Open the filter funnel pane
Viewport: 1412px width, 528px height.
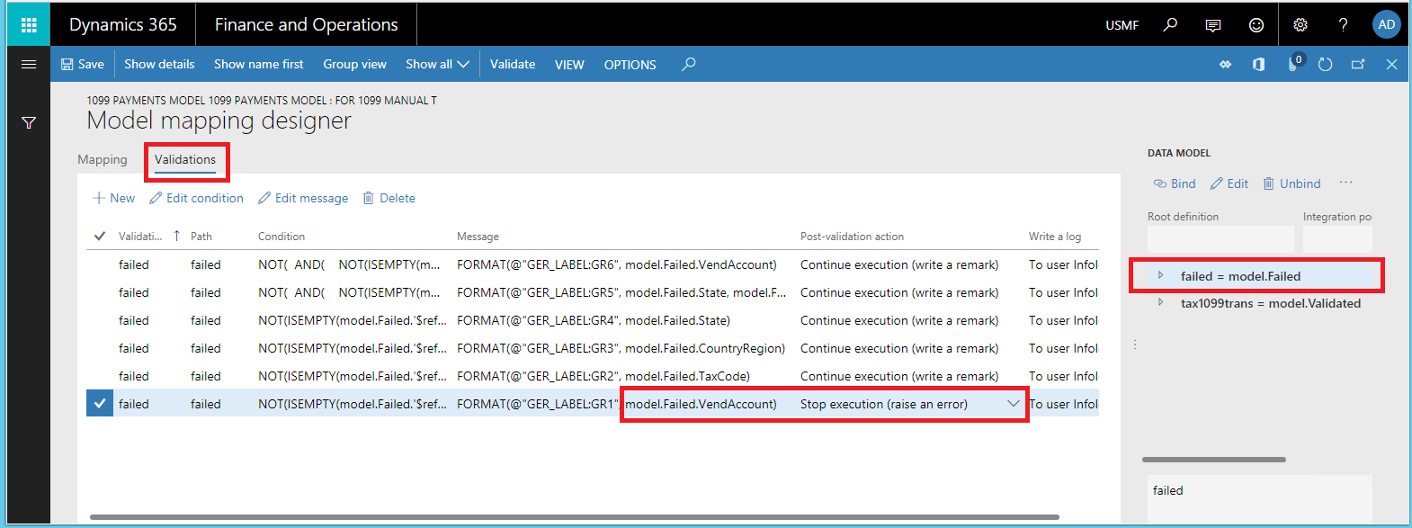[x=29, y=122]
